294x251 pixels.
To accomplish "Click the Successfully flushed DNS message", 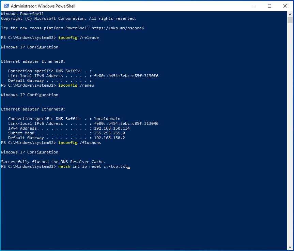I will (53, 162).
